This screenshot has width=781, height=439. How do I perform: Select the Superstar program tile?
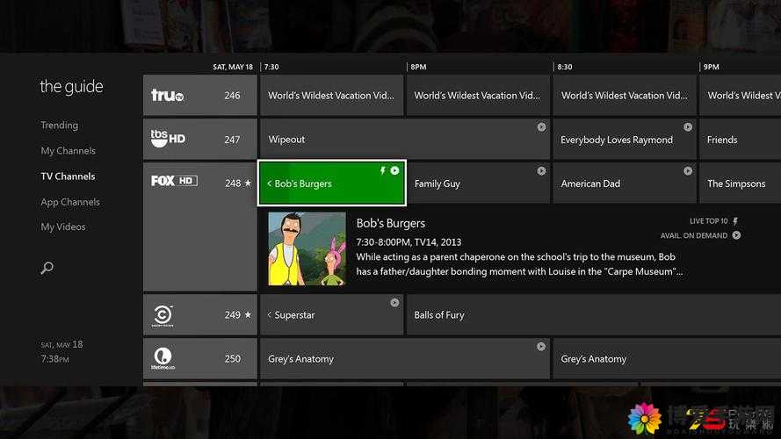331,314
